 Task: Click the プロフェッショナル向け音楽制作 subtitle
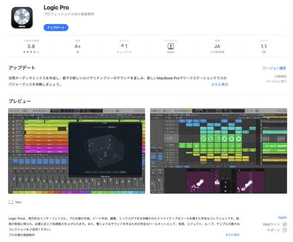[69, 14]
